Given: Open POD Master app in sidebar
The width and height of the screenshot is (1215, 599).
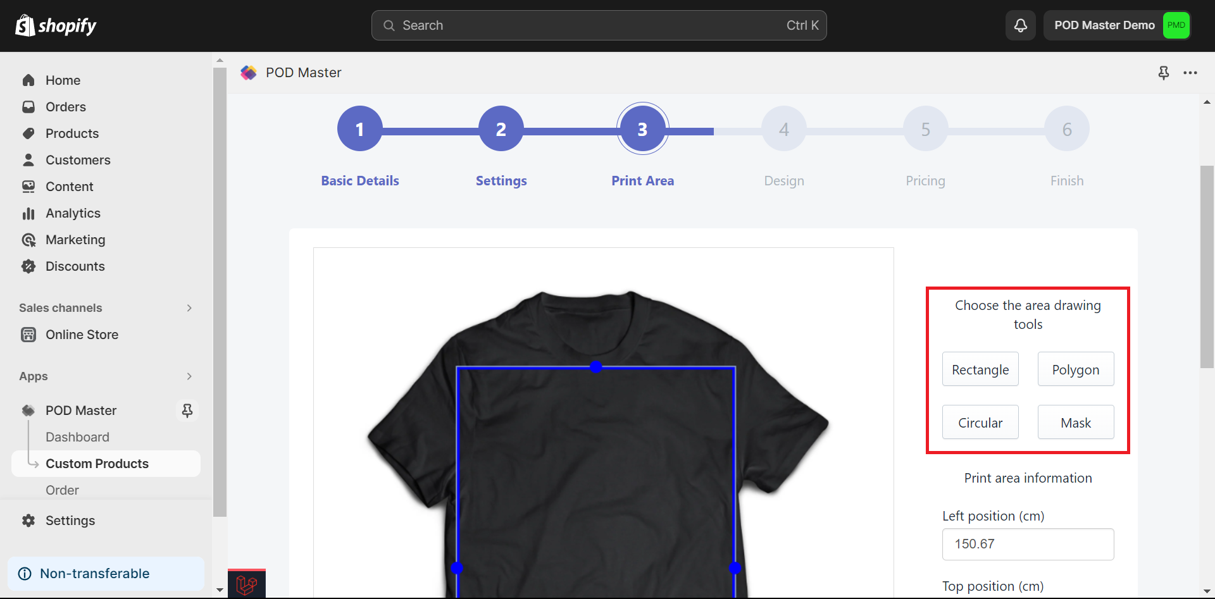Looking at the screenshot, I should (x=81, y=411).
